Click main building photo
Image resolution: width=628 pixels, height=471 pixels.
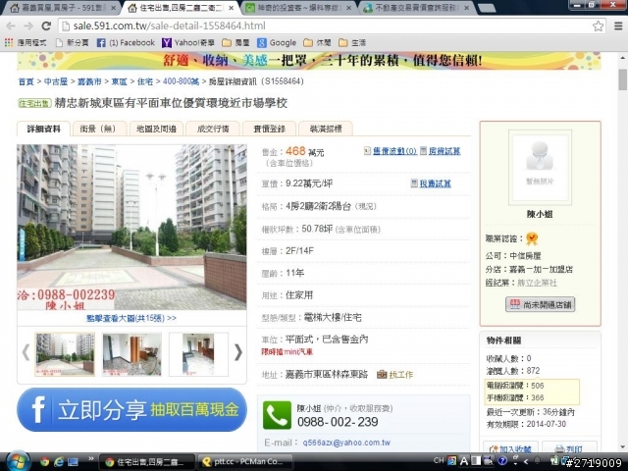pos(131,227)
